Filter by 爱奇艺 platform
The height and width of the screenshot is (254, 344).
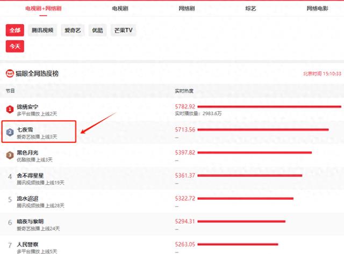coord(73,30)
